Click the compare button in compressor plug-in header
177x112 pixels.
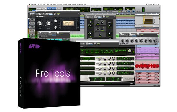click(51, 14)
